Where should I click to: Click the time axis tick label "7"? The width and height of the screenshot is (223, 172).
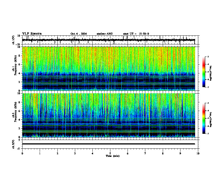coord(145,153)
